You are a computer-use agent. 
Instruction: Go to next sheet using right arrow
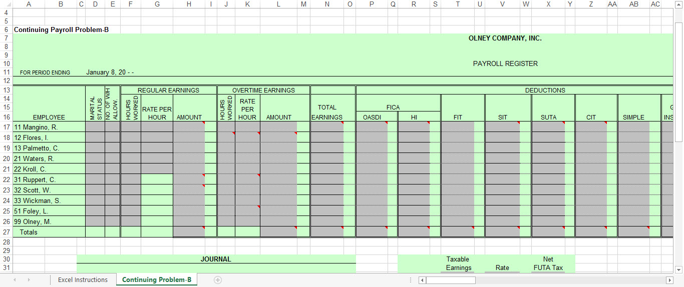29,280
